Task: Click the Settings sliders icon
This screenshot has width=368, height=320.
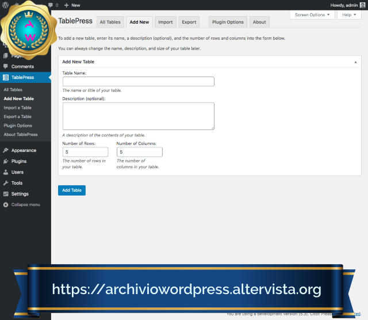Action: (6, 194)
